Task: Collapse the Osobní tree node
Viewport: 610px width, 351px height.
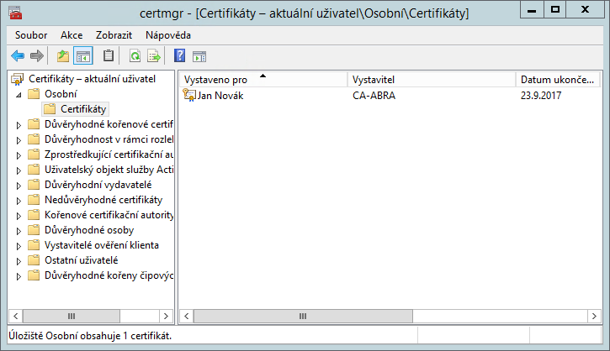Action: pos(19,94)
